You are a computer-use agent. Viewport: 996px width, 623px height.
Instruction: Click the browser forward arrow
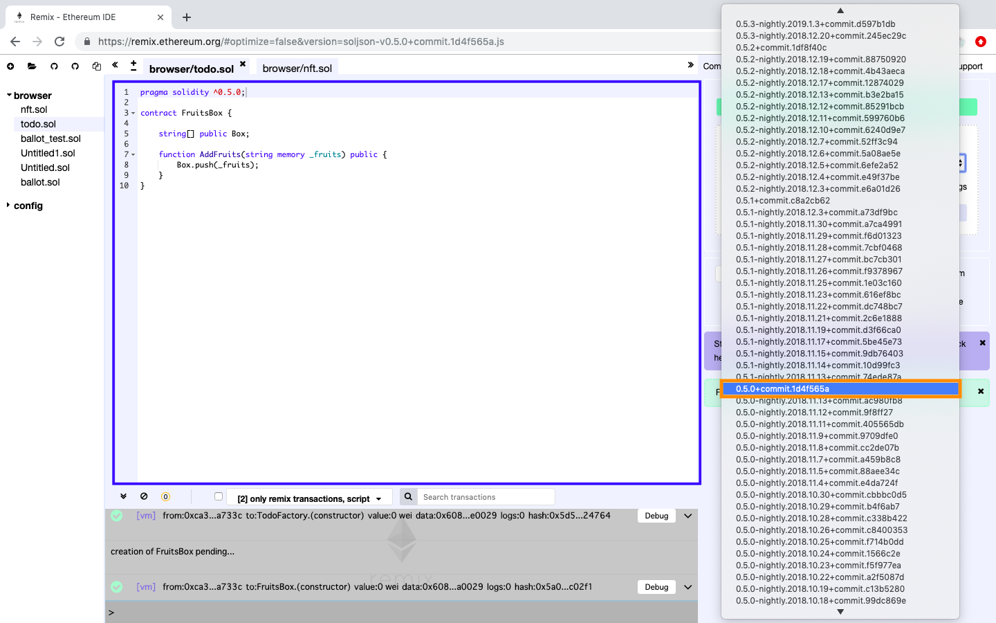37,42
